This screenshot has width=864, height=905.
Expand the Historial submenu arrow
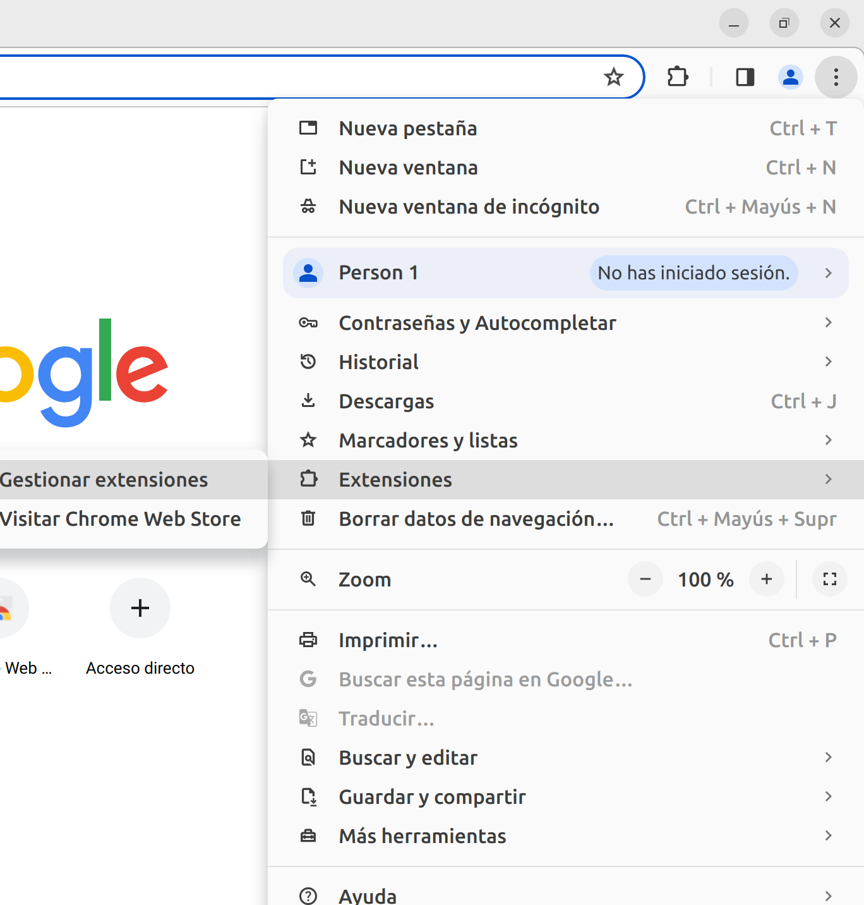pos(828,362)
